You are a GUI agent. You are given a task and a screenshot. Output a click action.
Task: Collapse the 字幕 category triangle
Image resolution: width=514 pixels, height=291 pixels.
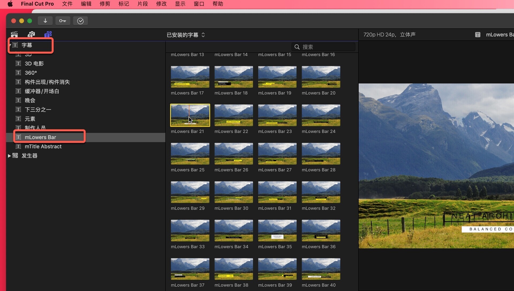pyautogui.click(x=10, y=45)
